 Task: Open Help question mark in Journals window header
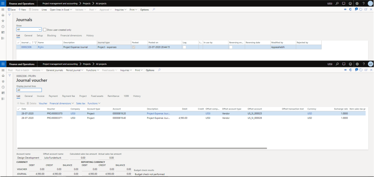point(364,4)
